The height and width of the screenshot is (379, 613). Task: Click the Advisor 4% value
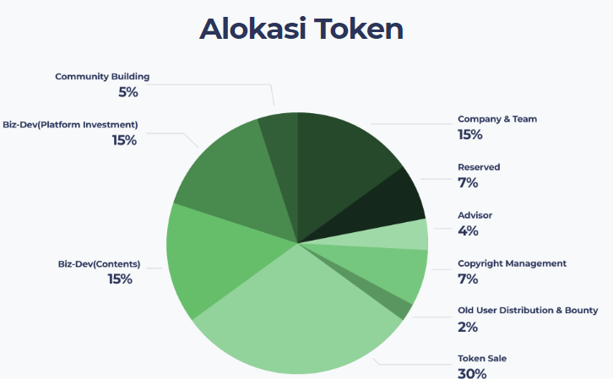coord(468,231)
